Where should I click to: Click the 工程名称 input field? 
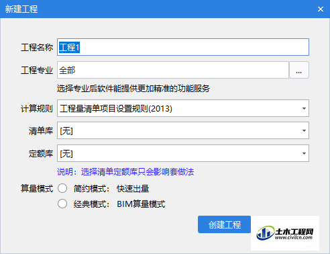coord(183,47)
